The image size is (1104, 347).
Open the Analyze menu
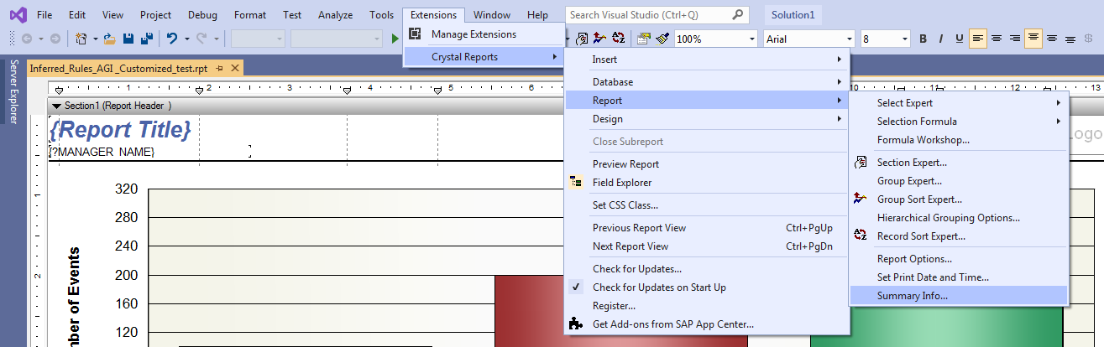(x=336, y=15)
